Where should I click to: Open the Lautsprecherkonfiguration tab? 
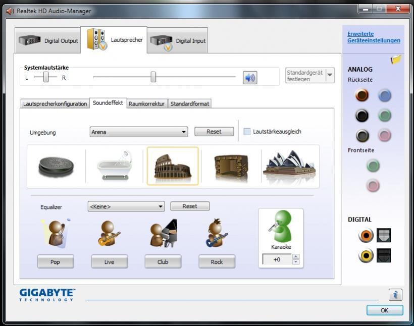pos(55,104)
